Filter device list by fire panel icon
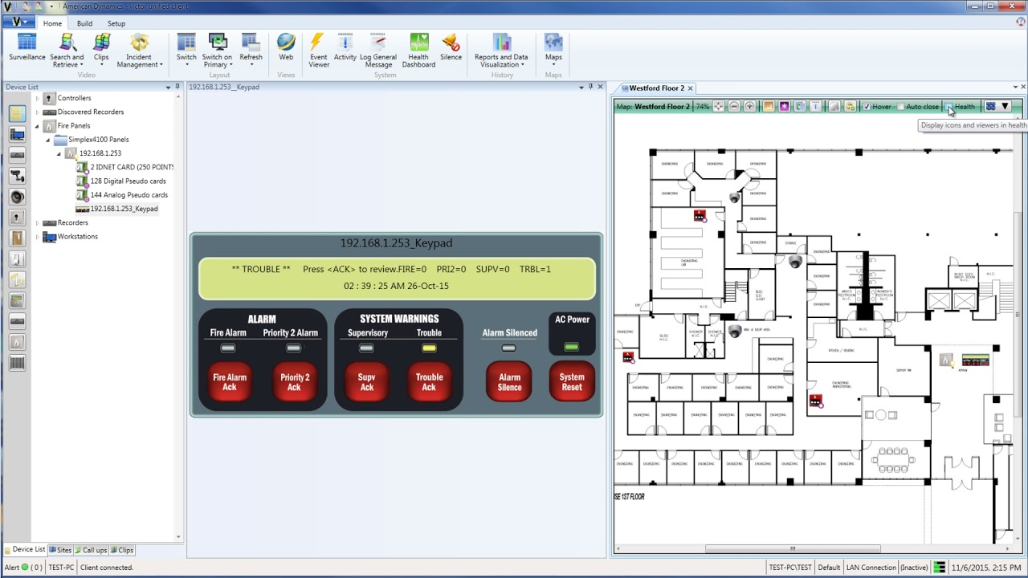1028x578 pixels. click(17, 343)
